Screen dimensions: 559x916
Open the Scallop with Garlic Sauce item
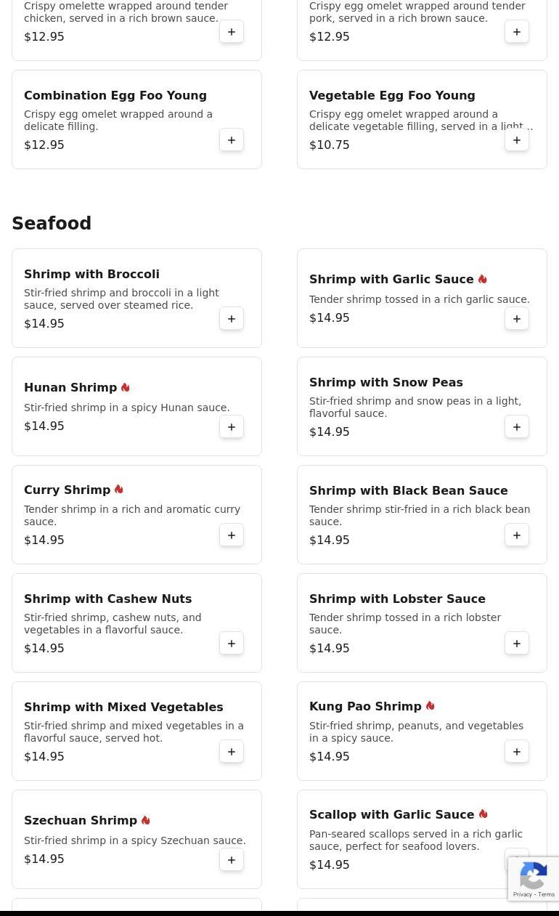pos(391,815)
